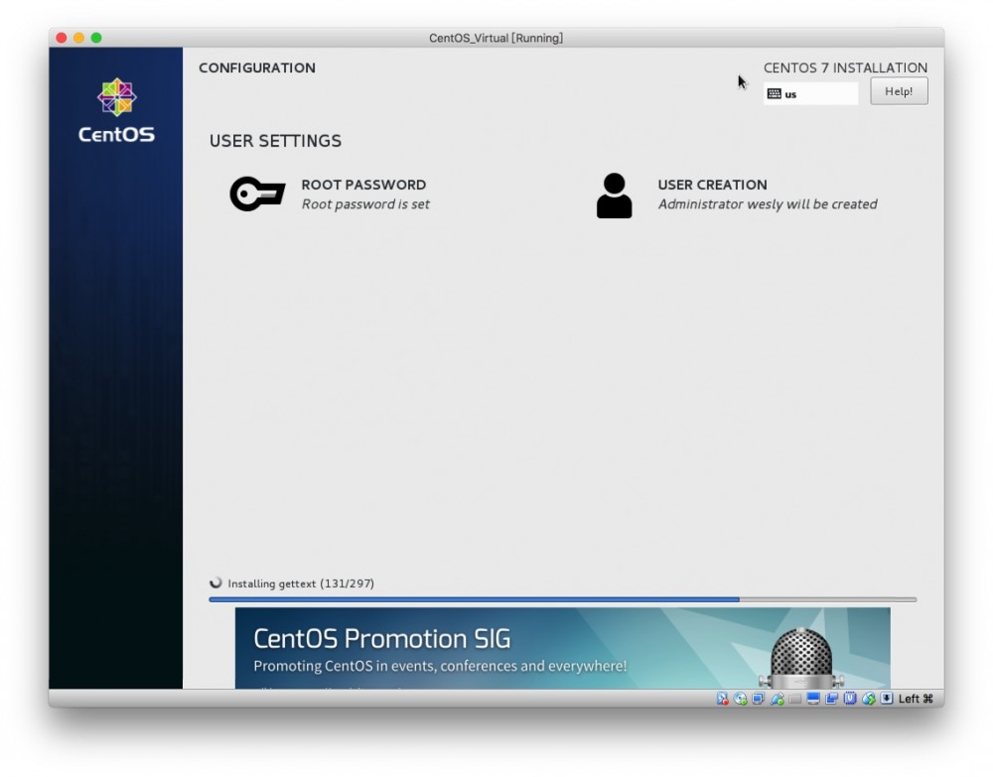This screenshot has height=777, width=993.
Task: Minimize the CentOS_Virtual window with the yellow button
Action: (x=78, y=38)
